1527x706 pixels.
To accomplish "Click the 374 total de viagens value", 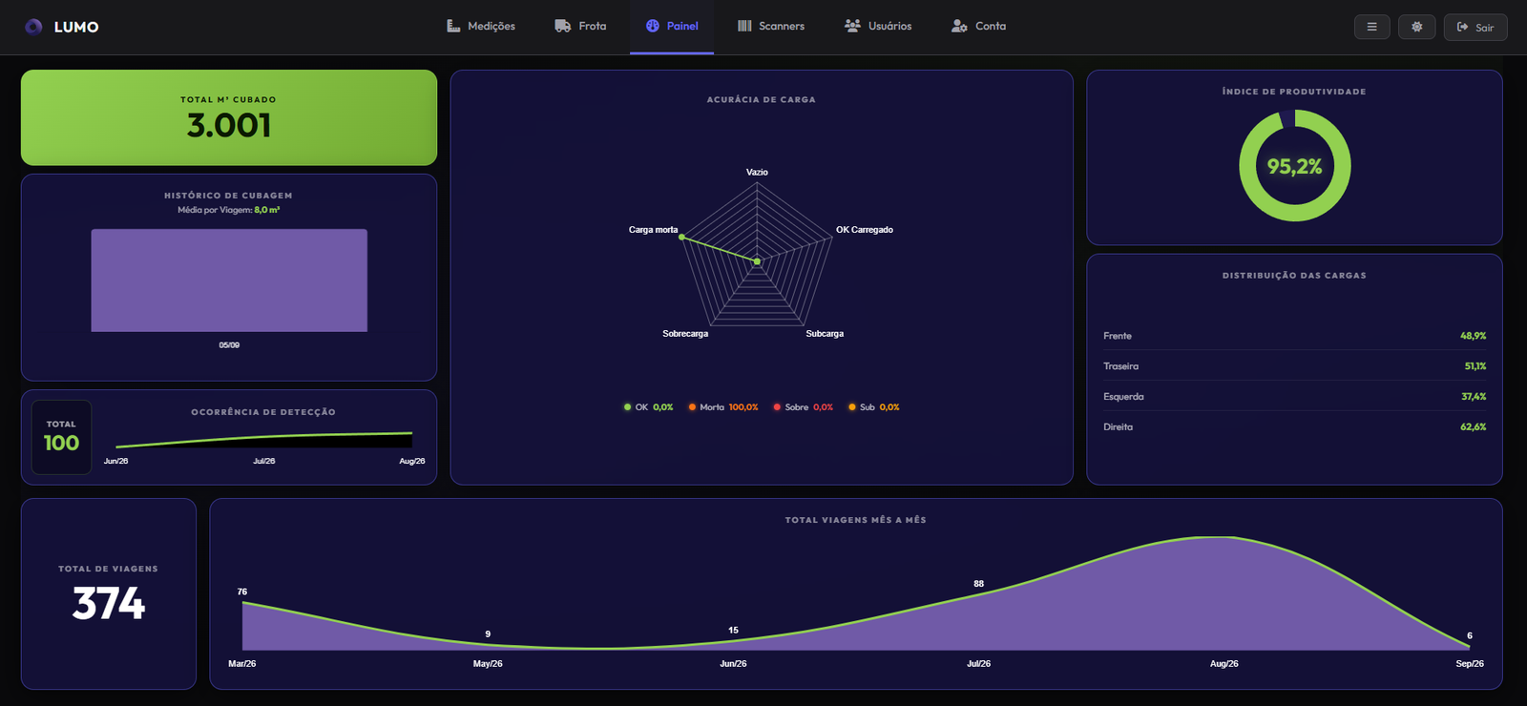I will 109,604.
